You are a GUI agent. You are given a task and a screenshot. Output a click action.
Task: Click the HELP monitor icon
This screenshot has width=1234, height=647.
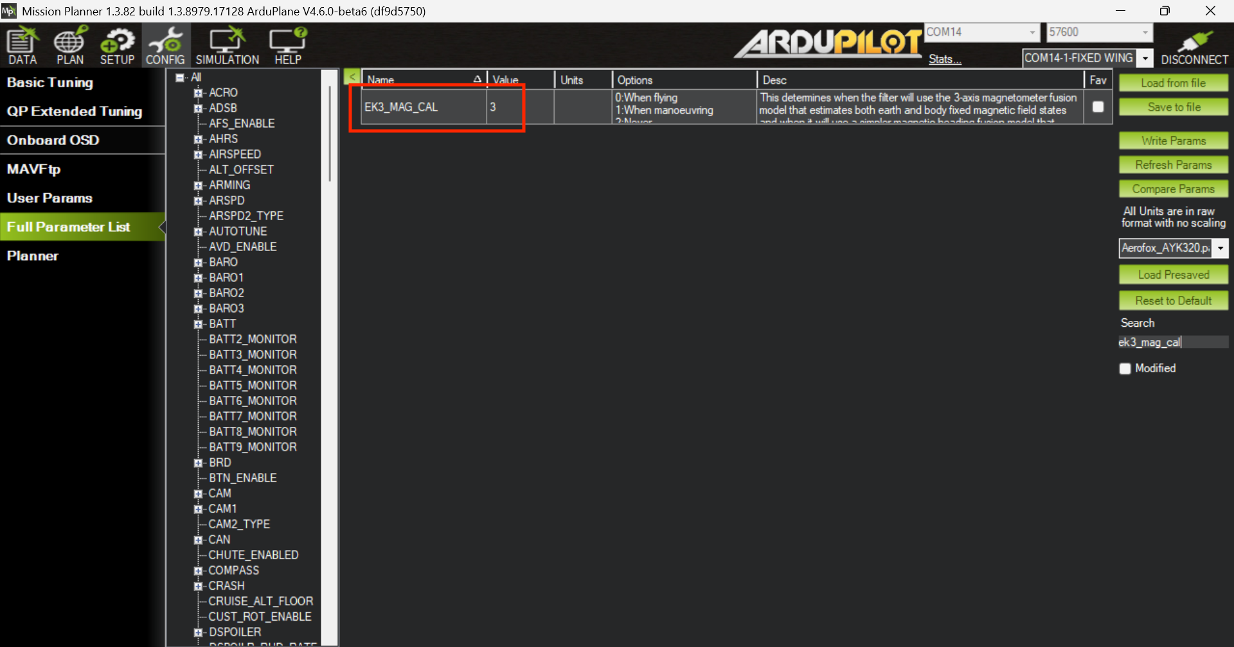(287, 46)
